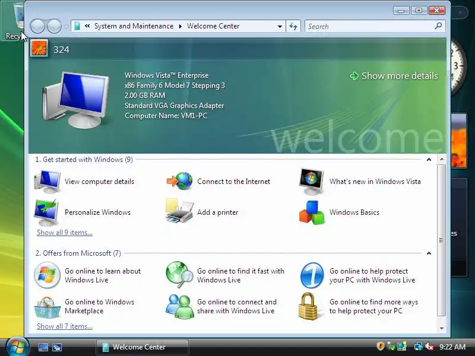Click Show Desktop in Quick Launch
Viewport: 475px width, 356px height.
(43, 347)
